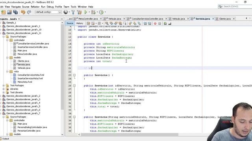Click the Projects tree vertical scrollbar
Screen dimensions: 252x141
[x=62, y=67]
